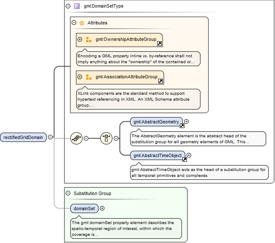
Task: Follow the reference arrow on gml:AbstractGeometry
Action: 182,126
